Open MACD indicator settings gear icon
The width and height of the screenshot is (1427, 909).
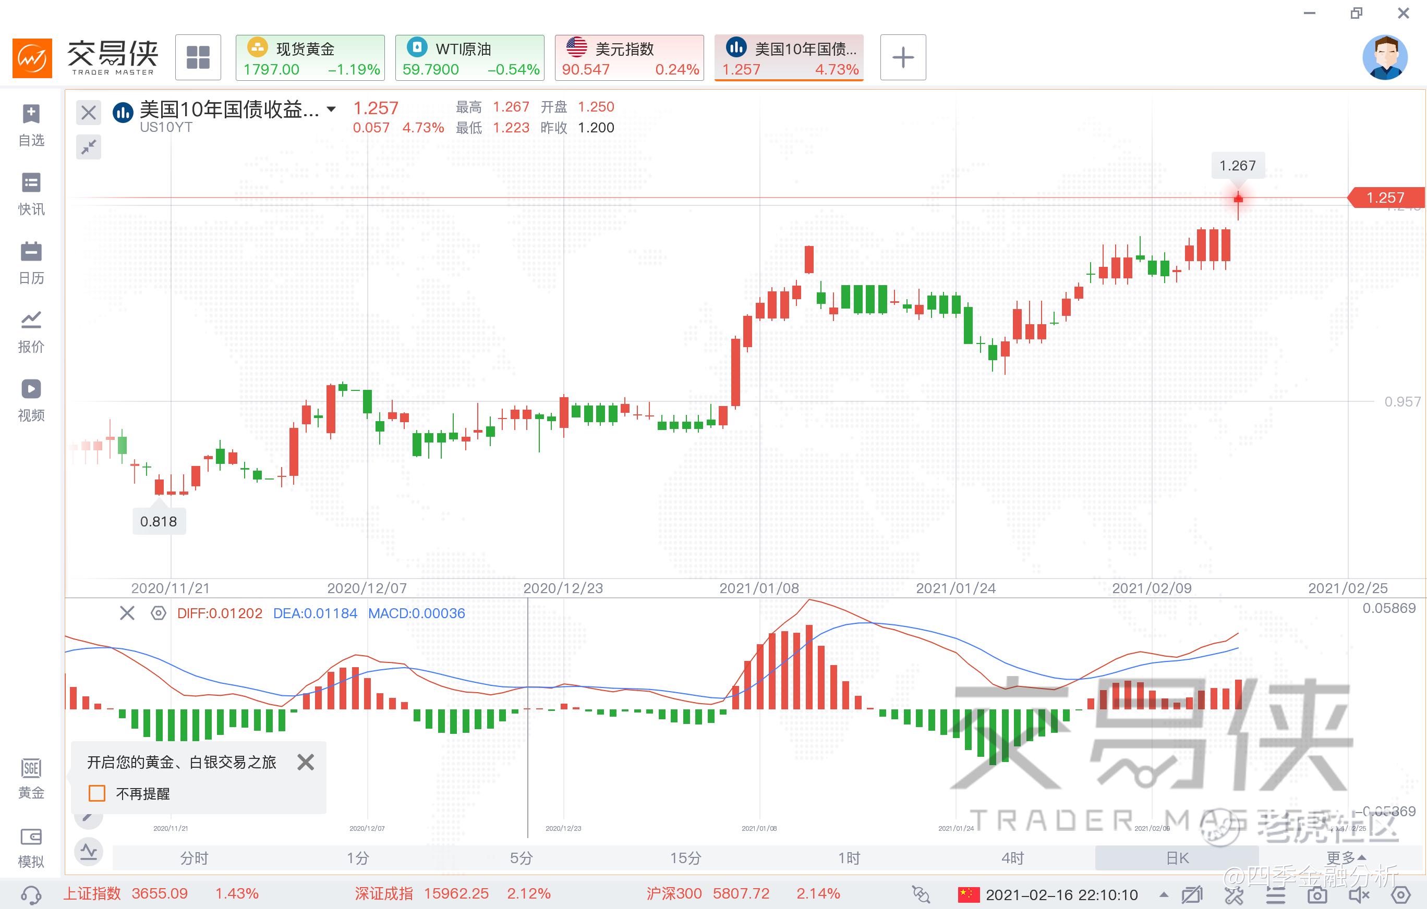point(158,613)
